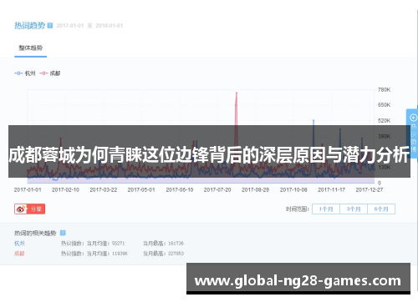Image resolution: width=418 pixels, height=302 pixels.
Task: Click the 杭州 monthly peak value 161736
Action: point(176,244)
